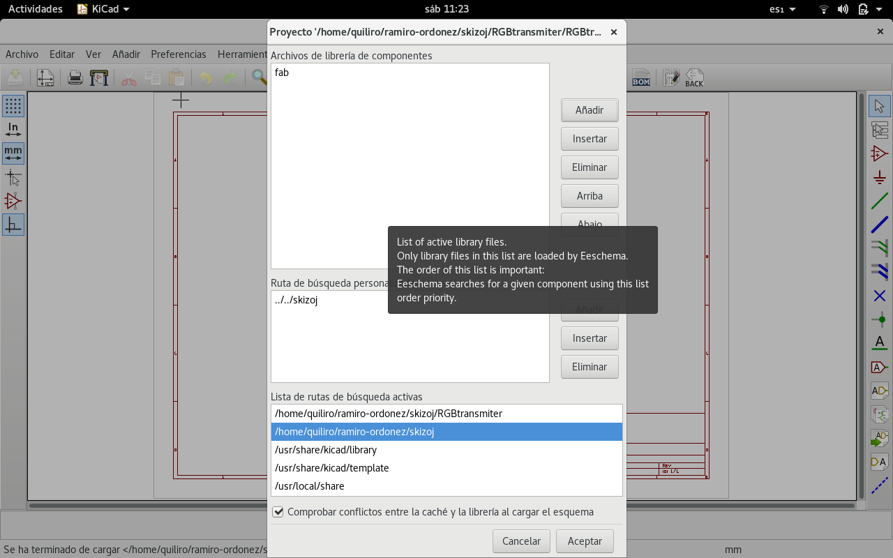Select the no-connect flag tool
893x558 pixels.
tap(880, 296)
